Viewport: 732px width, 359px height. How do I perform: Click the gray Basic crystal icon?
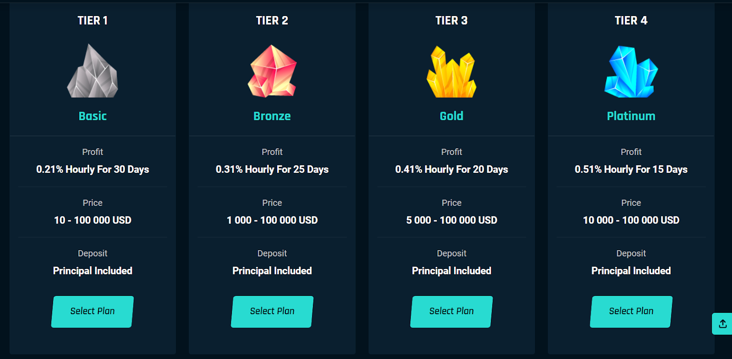click(92, 71)
